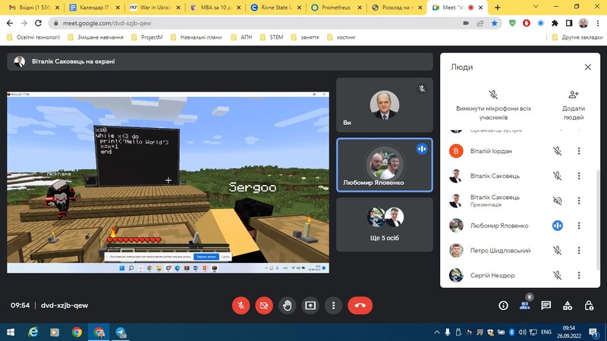This screenshot has height=341, width=607.
Task: Select your own Ви video tile
Action: point(385,105)
